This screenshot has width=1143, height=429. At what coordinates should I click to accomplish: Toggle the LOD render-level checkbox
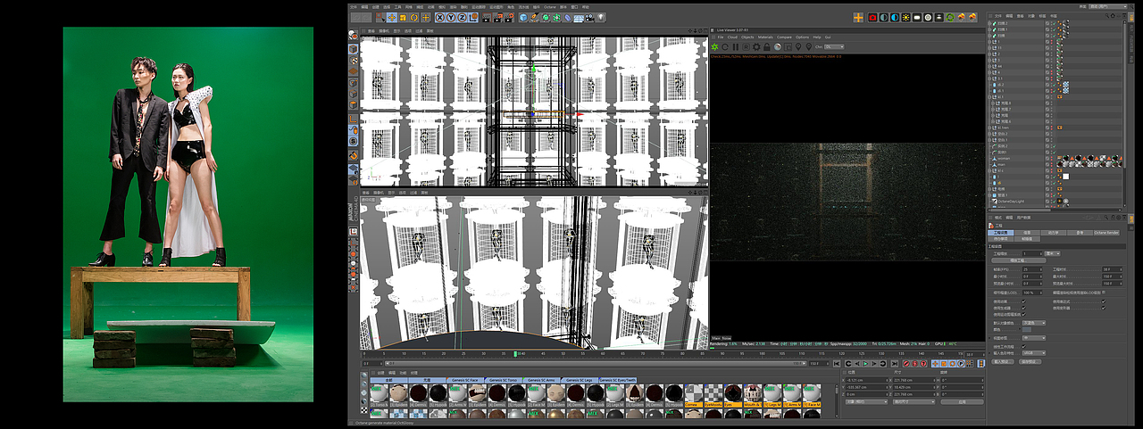pos(1105,293)
